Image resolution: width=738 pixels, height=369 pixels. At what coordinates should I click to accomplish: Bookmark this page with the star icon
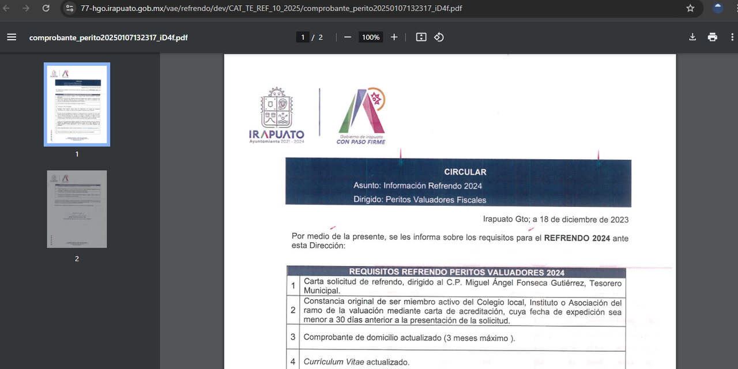pos(690,8)
